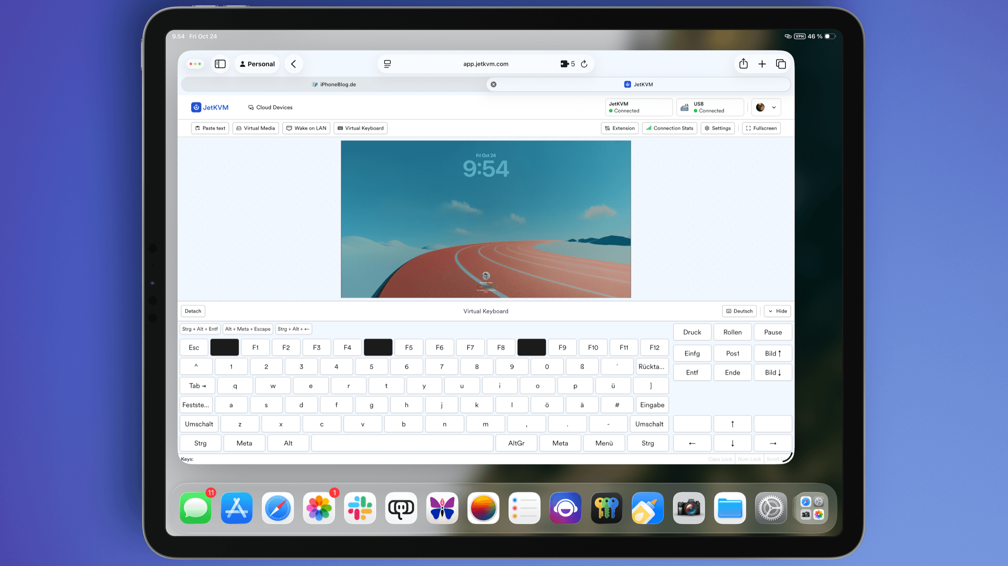Screen dimensions: 1008x566
Task: Open the Cloud Devices menu item
Action: point(270,107)
